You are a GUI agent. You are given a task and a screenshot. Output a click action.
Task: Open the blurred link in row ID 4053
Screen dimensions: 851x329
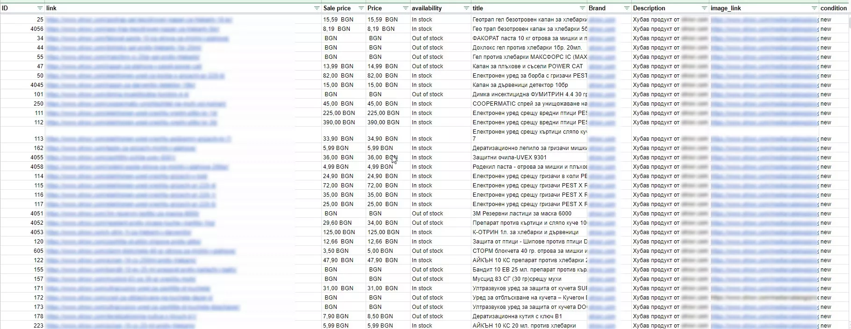(x=118, y=232)
